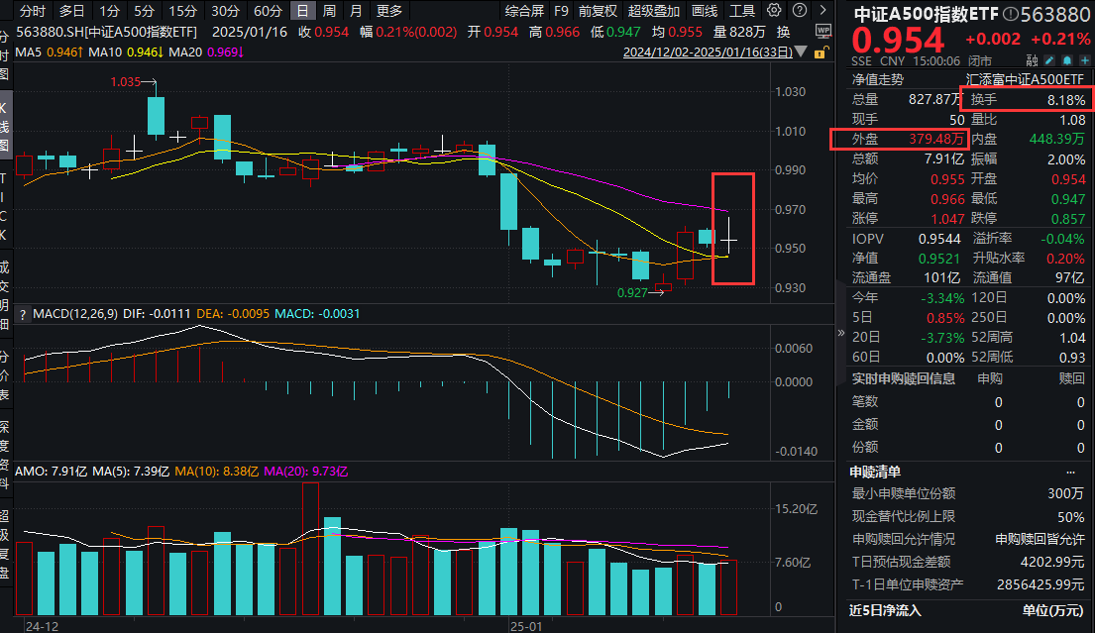Click the MA20 0.969 indicator label
The width and height of the screenshot is (1095, 633).
click(207, 53)
